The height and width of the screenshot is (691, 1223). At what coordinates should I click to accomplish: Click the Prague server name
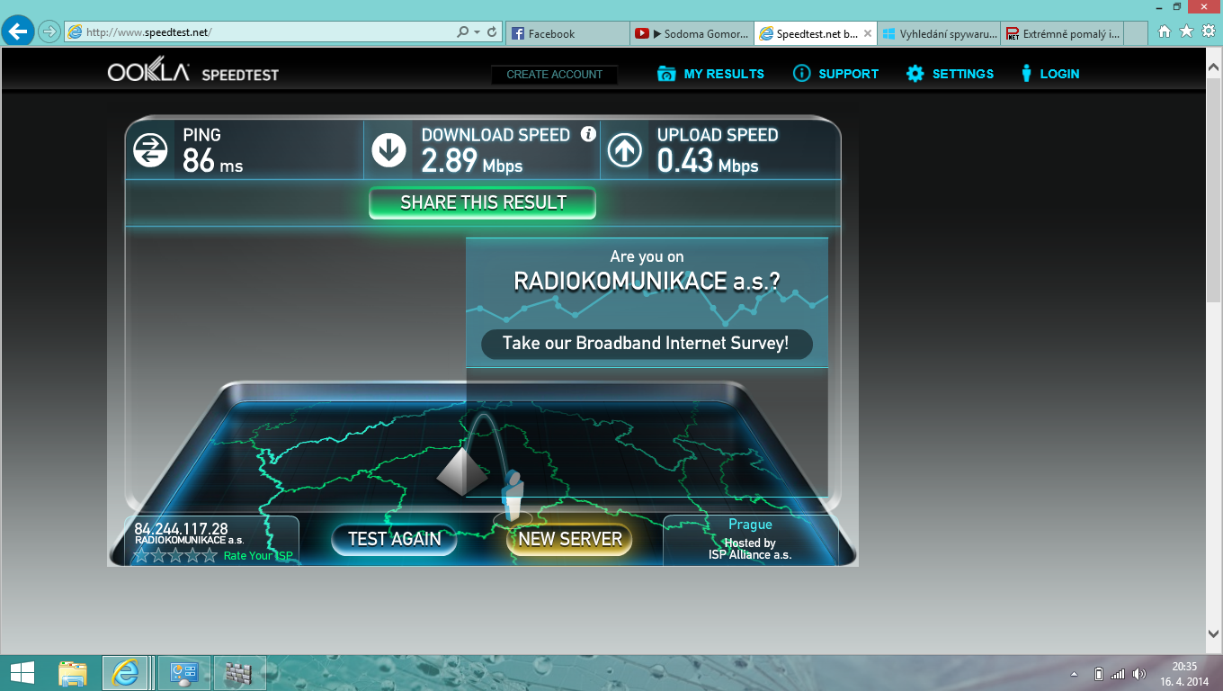pos(751,525)
